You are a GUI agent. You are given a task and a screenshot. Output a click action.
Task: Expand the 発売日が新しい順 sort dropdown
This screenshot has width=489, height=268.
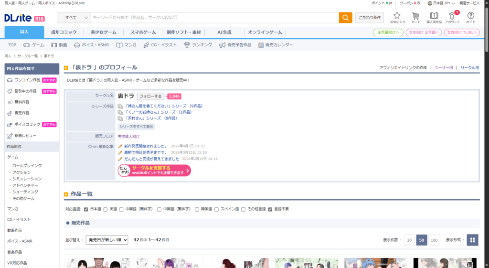(x=107, y=240)
